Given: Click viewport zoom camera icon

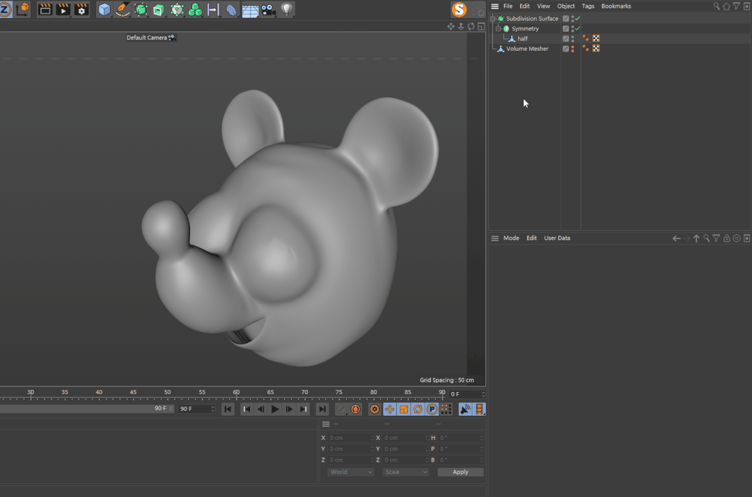Looking at the screenshot, I should tap(461, 26).
